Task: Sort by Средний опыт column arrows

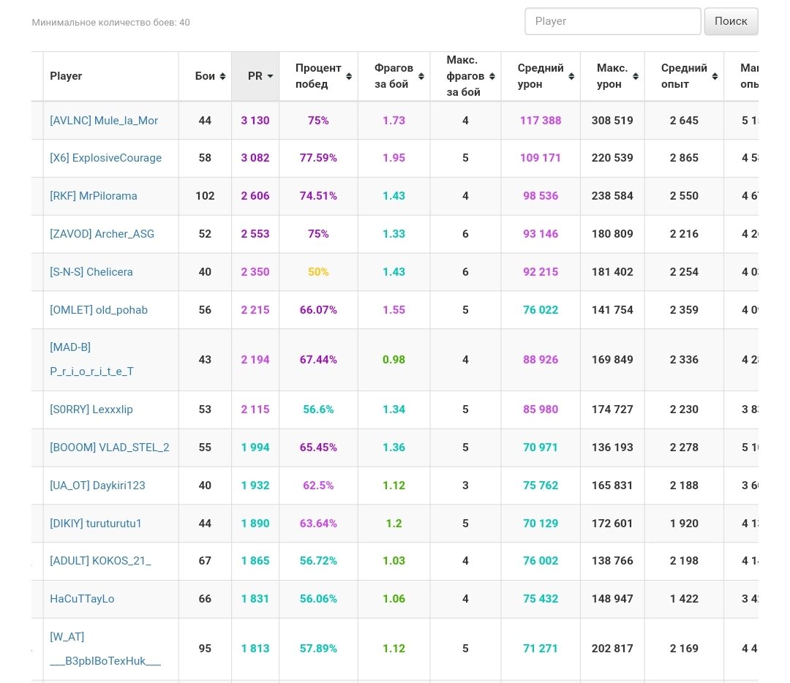Action: pyautogui.click(x=715, y=76)
